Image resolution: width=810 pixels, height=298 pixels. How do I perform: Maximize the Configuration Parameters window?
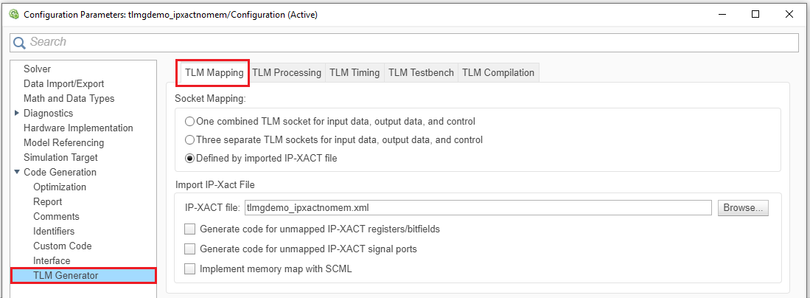point(755,14)
